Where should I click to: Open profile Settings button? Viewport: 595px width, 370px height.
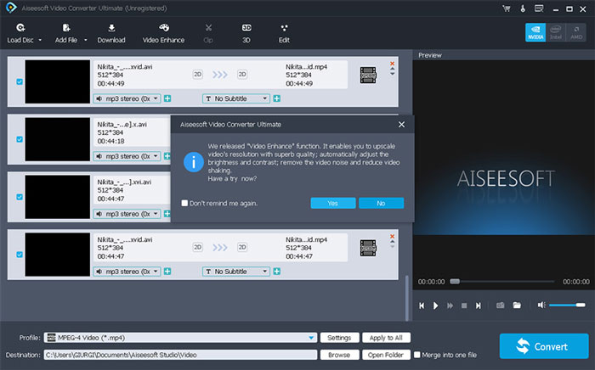pyautogui.click(x=339, y=338)
